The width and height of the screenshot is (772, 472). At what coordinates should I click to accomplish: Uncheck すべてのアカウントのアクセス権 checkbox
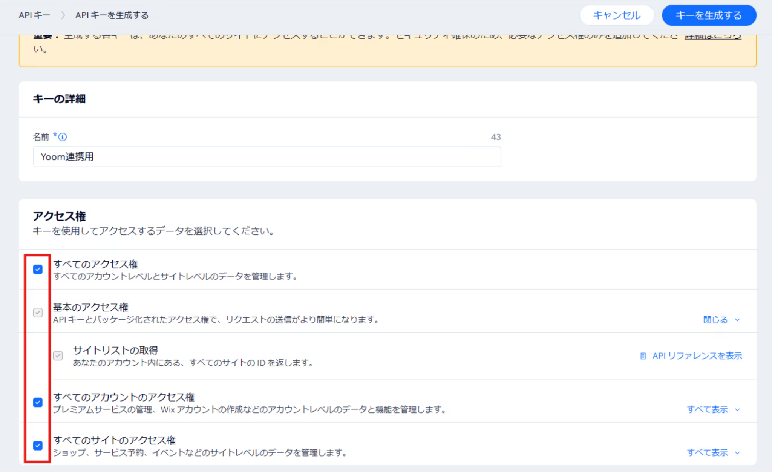click(x=38, y=402)
